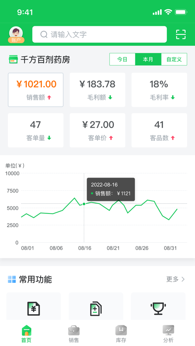Open the 客单价 ¥27.00 card
The image size is (195, 346).
click(x=97, y=130)
